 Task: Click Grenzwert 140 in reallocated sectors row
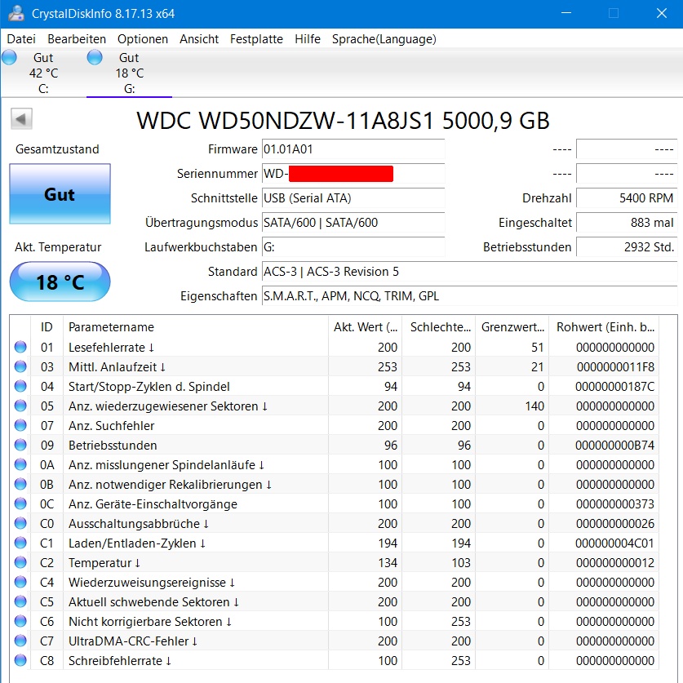[x=534, y=406]
